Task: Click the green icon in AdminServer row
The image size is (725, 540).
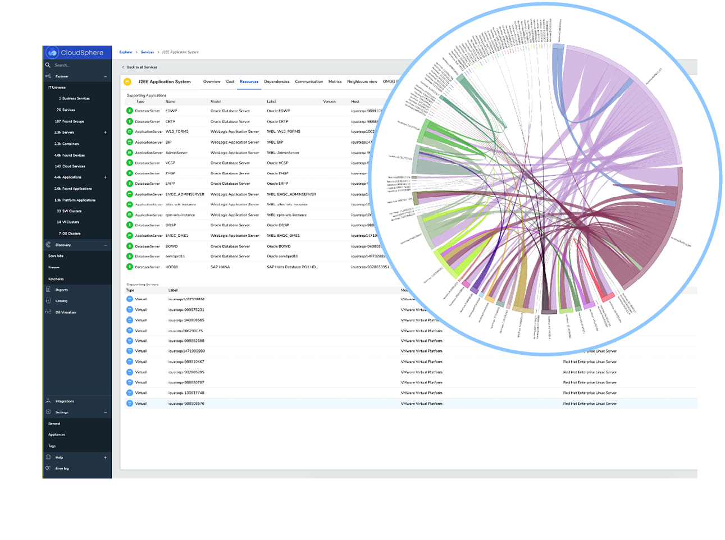Action: pyautogui.click(x=130, y=153)
